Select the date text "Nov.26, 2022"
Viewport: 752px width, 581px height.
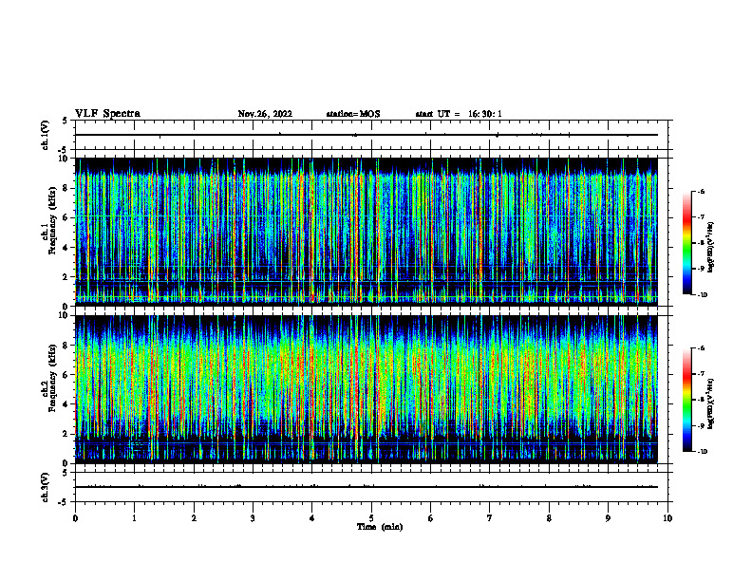click(x=265, y=114)
